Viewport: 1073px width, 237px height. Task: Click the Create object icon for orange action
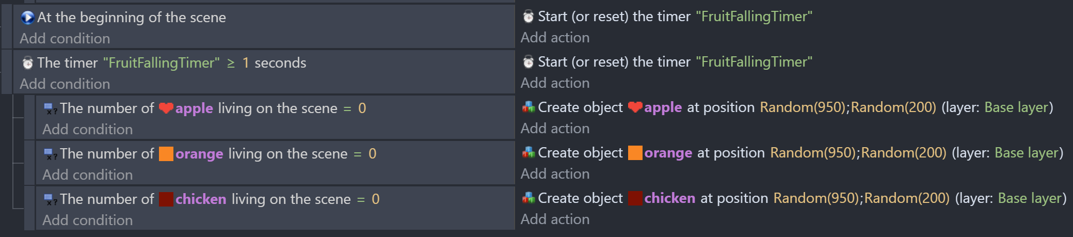(528, 153)
